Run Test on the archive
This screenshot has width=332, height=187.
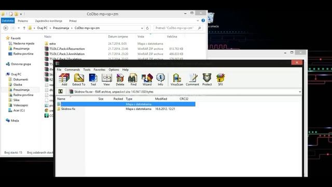pos(93,79)
